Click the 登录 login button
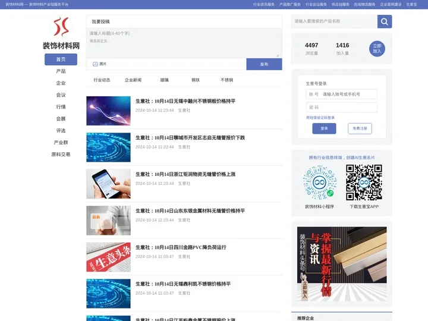428x321 pixels. pyautogui.click(x=324, y=128)
